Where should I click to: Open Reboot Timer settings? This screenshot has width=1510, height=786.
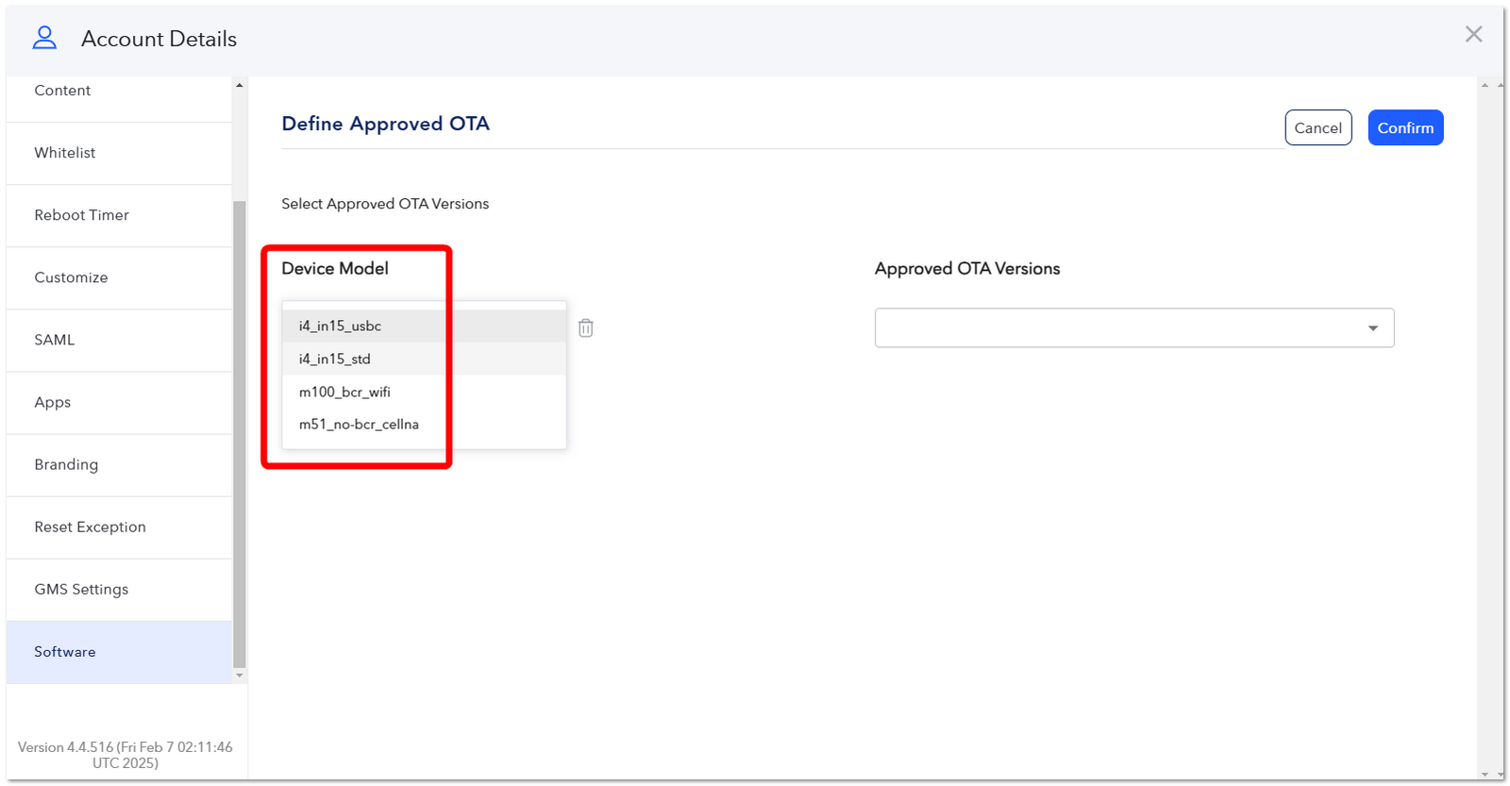[x=119, y=215]
